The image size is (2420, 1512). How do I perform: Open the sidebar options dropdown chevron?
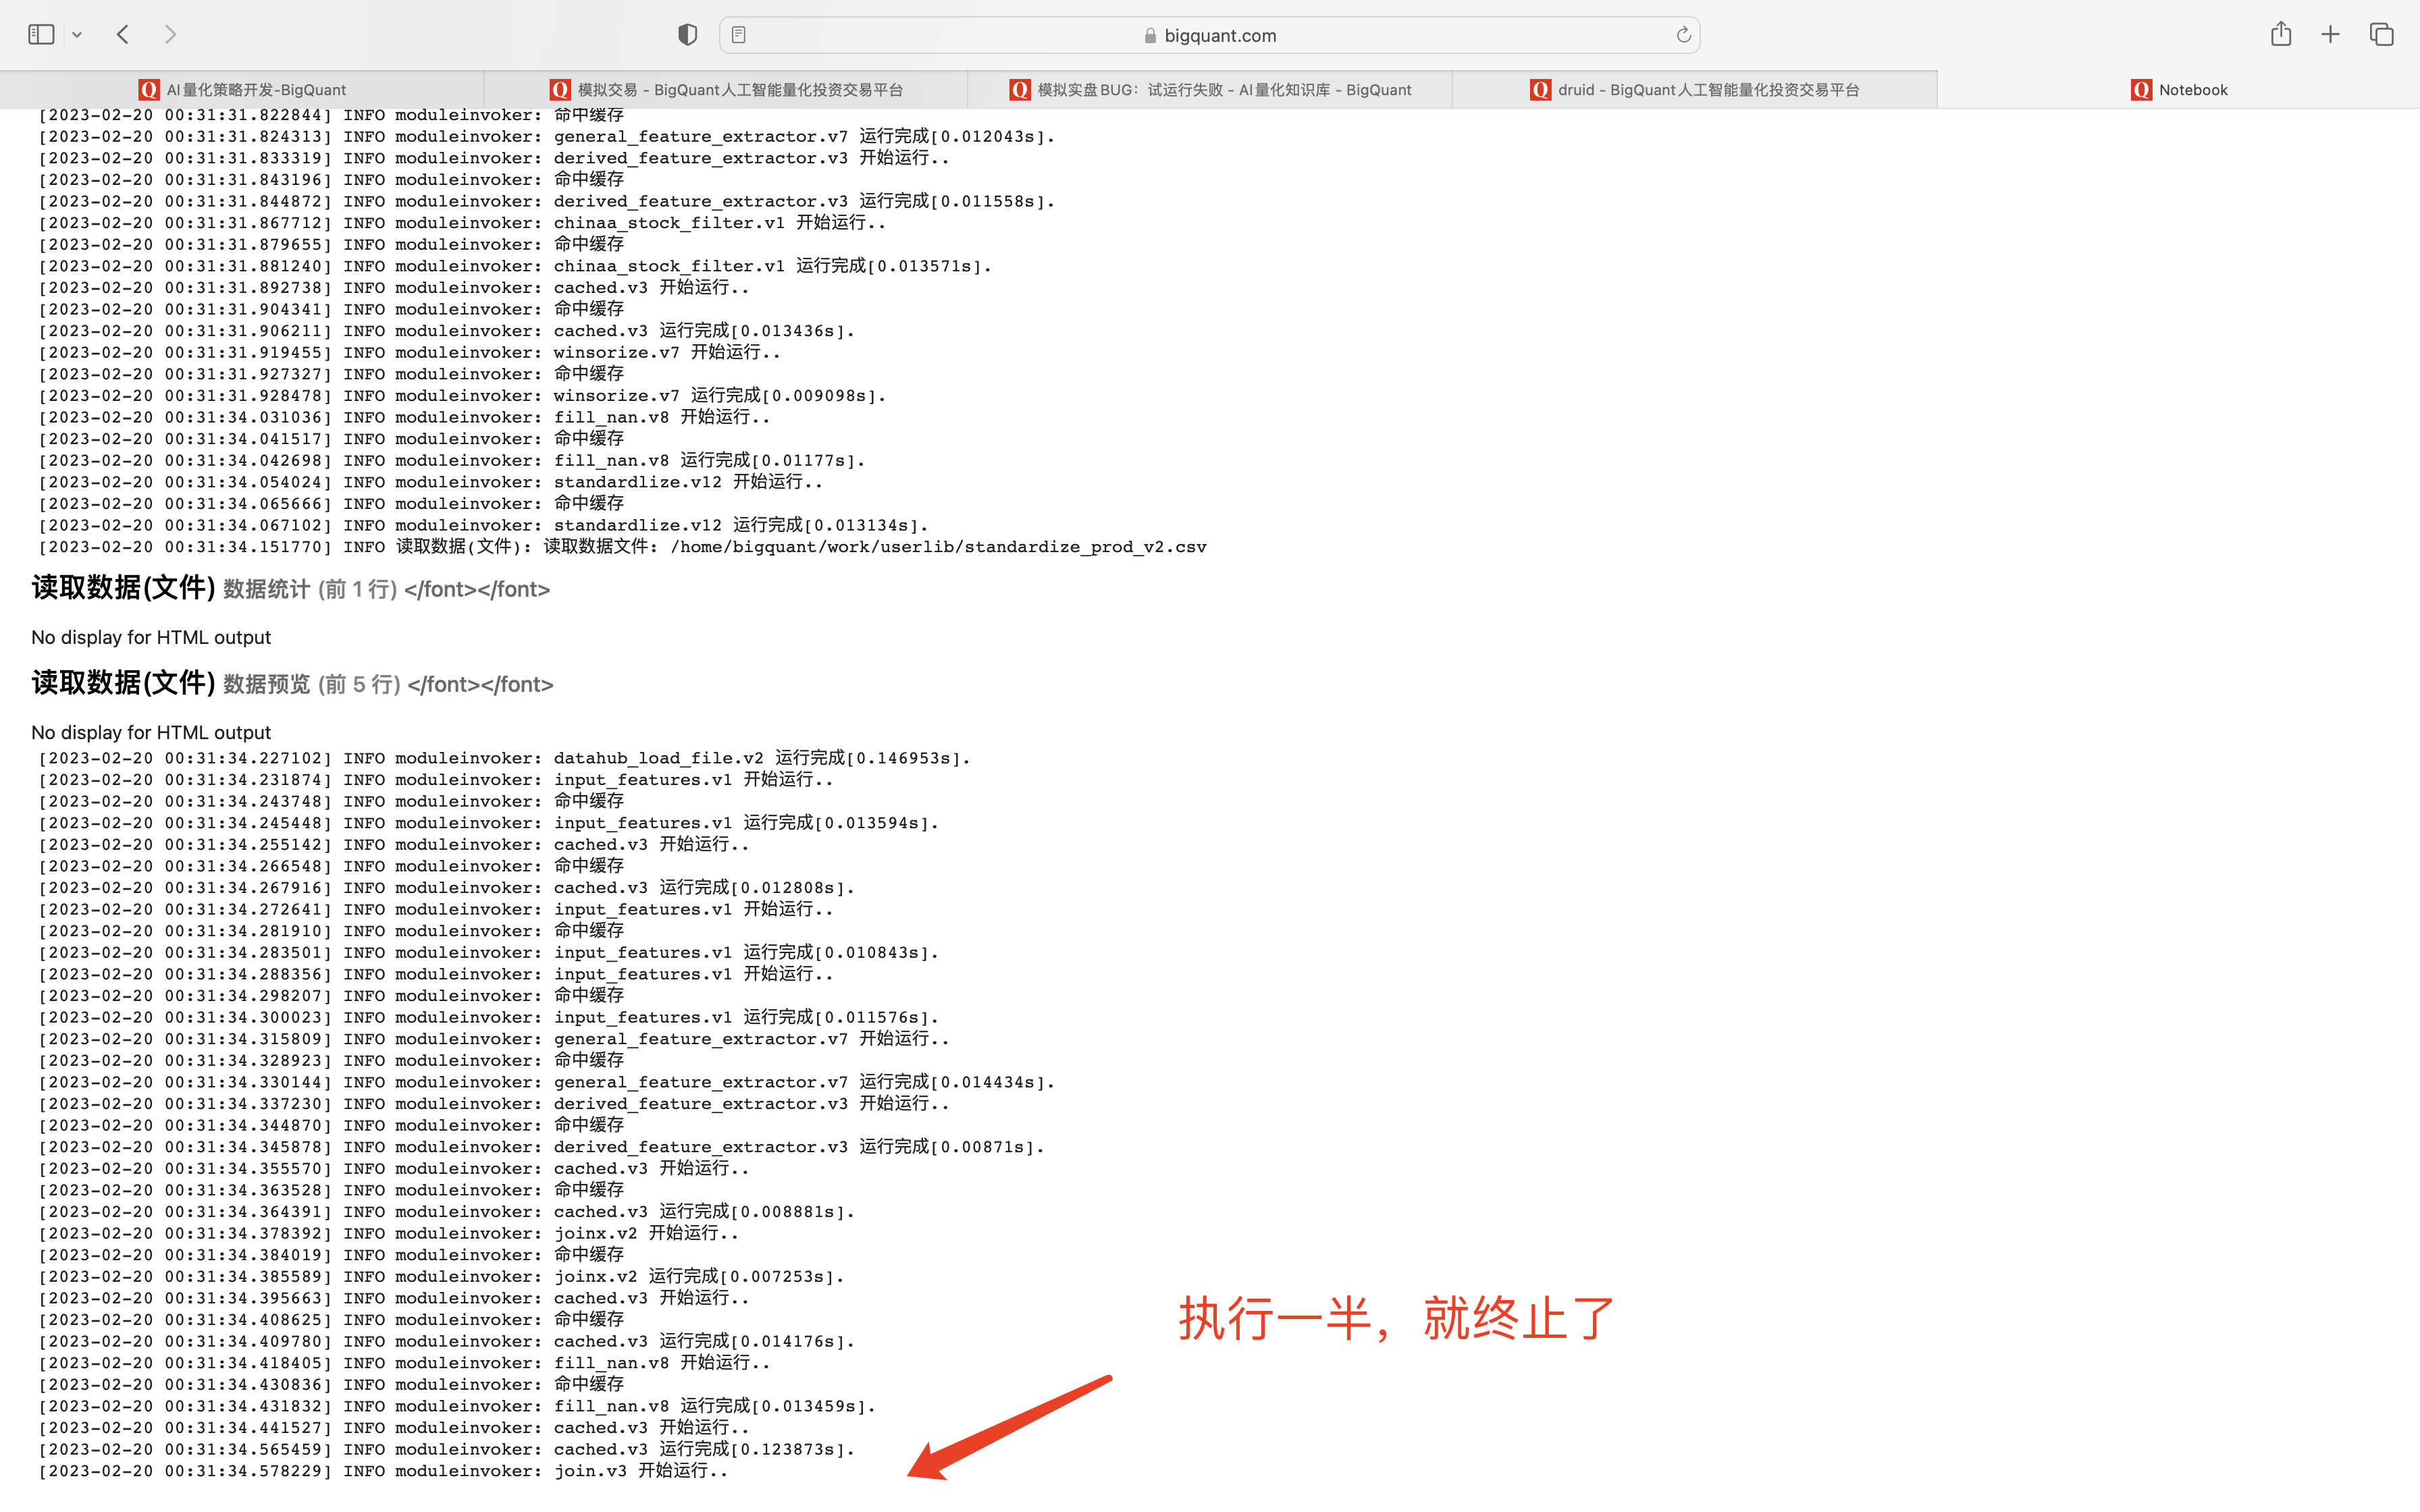click(77, 35)
